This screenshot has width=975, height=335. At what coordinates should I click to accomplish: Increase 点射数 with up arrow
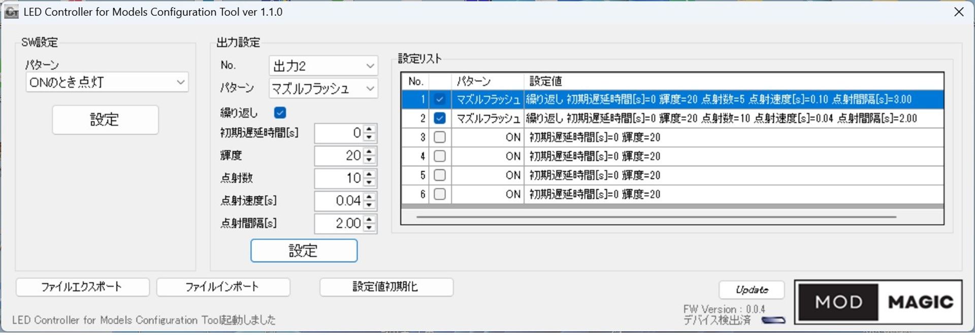370,174
